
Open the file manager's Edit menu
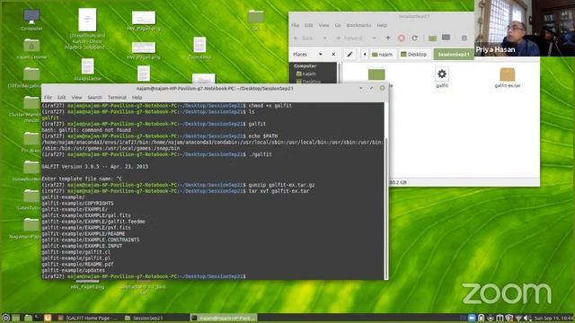coord(309,25)
